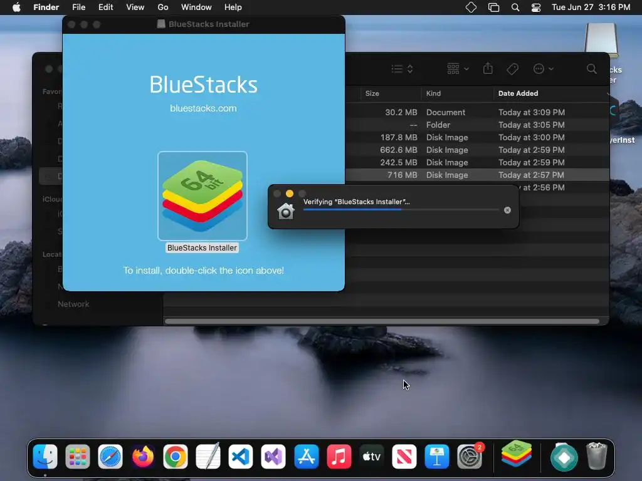Open News app from the Dock
This screenshot has height=481, width=642.
(404, 457)
